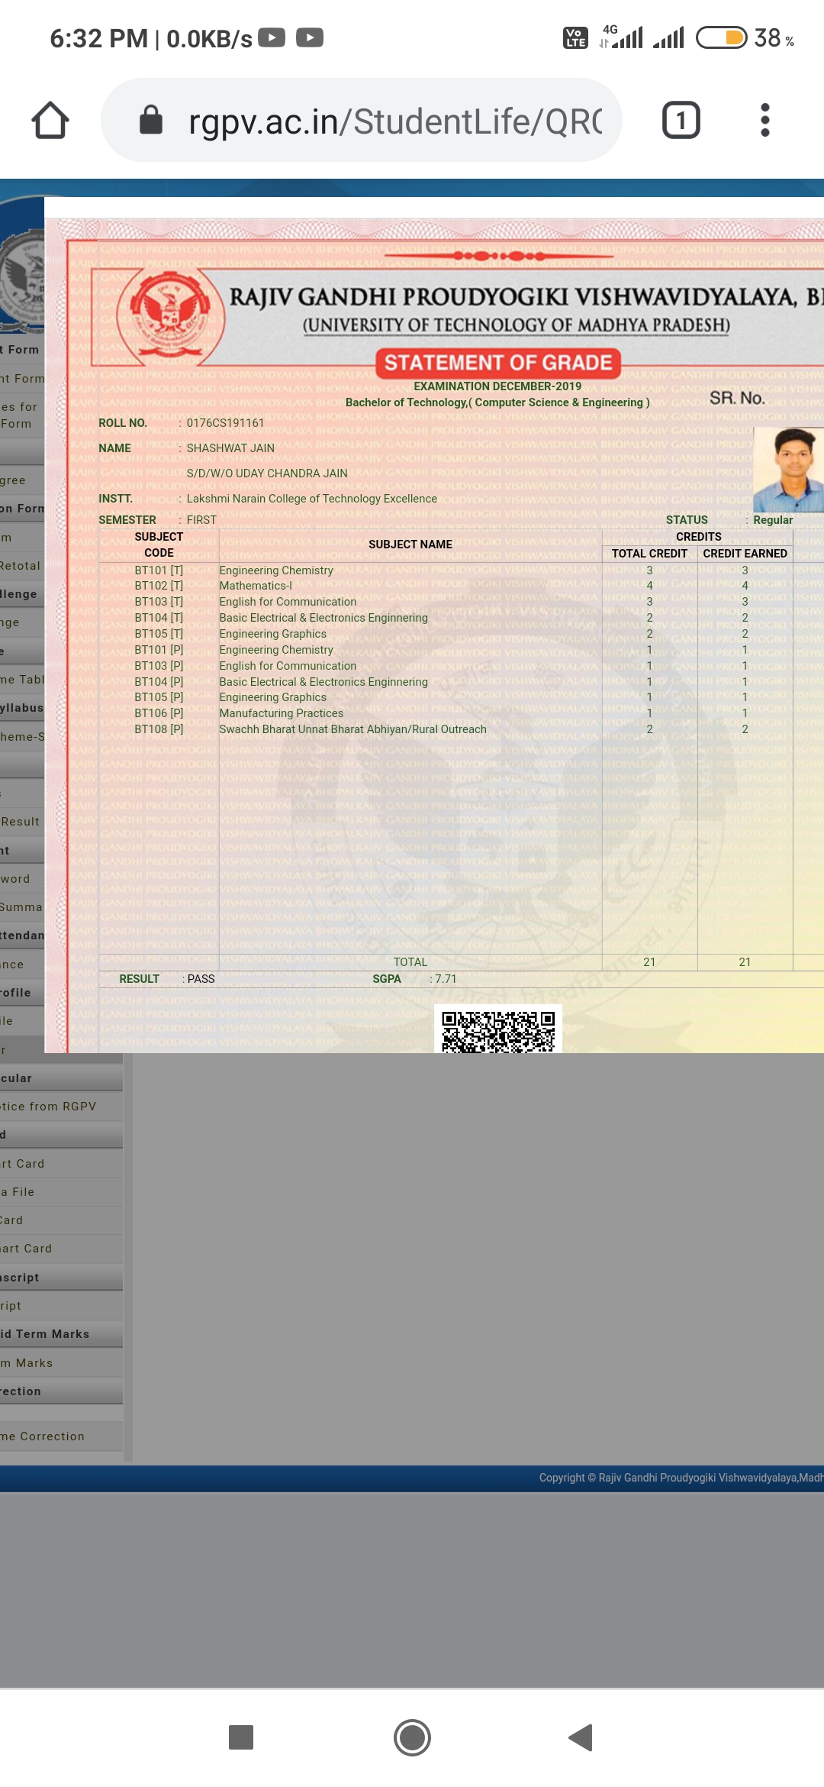This screenshot has width=824, height=1787.
Task: Tap the first YouTube notification icon
Action: tap(272, 37)
